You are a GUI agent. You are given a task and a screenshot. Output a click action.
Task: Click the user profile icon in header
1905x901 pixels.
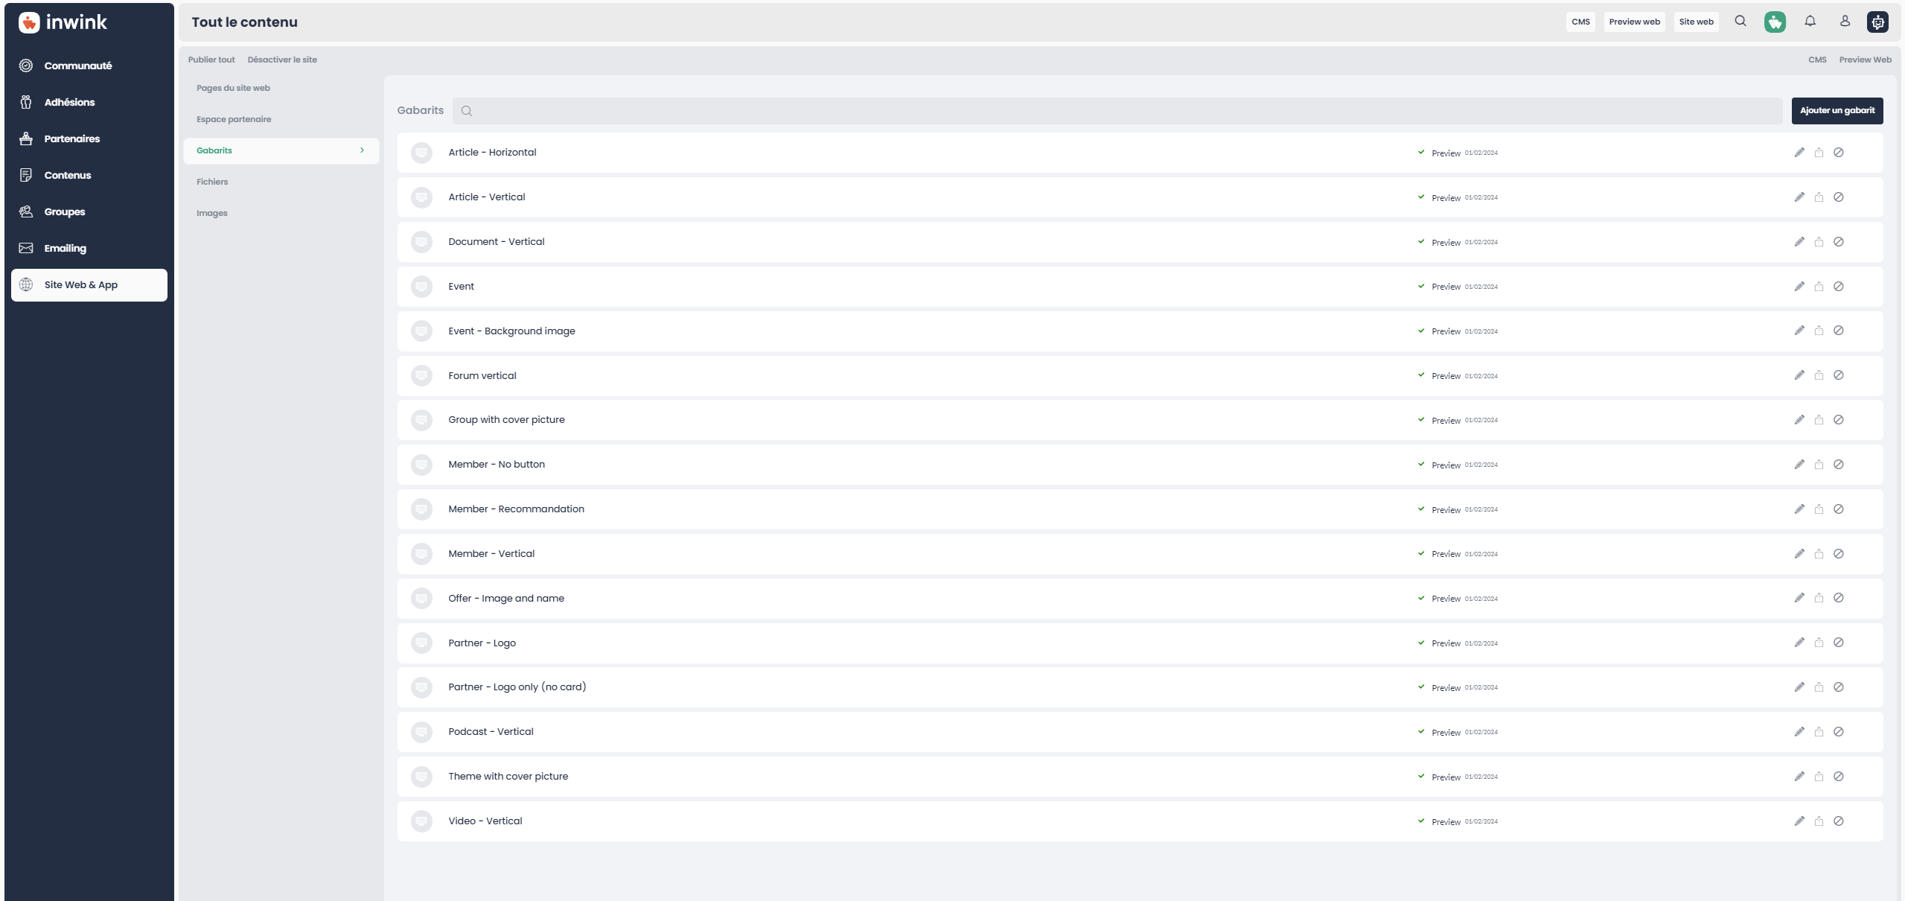click(1845, 22)
